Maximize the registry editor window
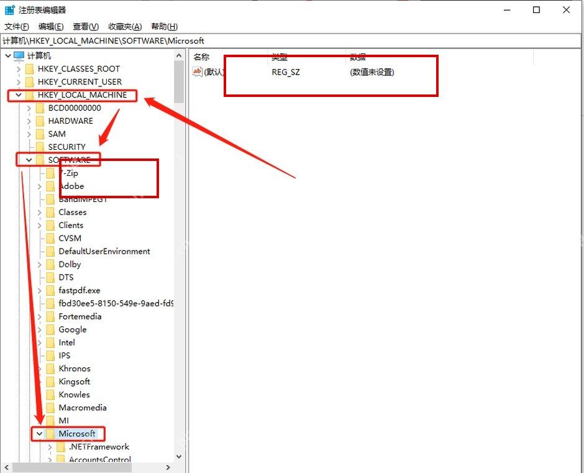 pyautogui.click(x=536, y=10)
